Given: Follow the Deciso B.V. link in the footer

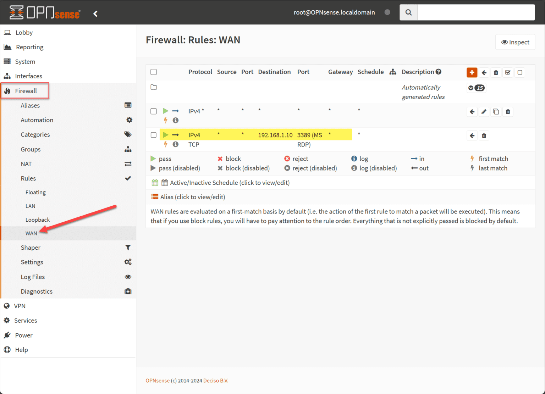Looking at the screenshot, I should [215, 380].
